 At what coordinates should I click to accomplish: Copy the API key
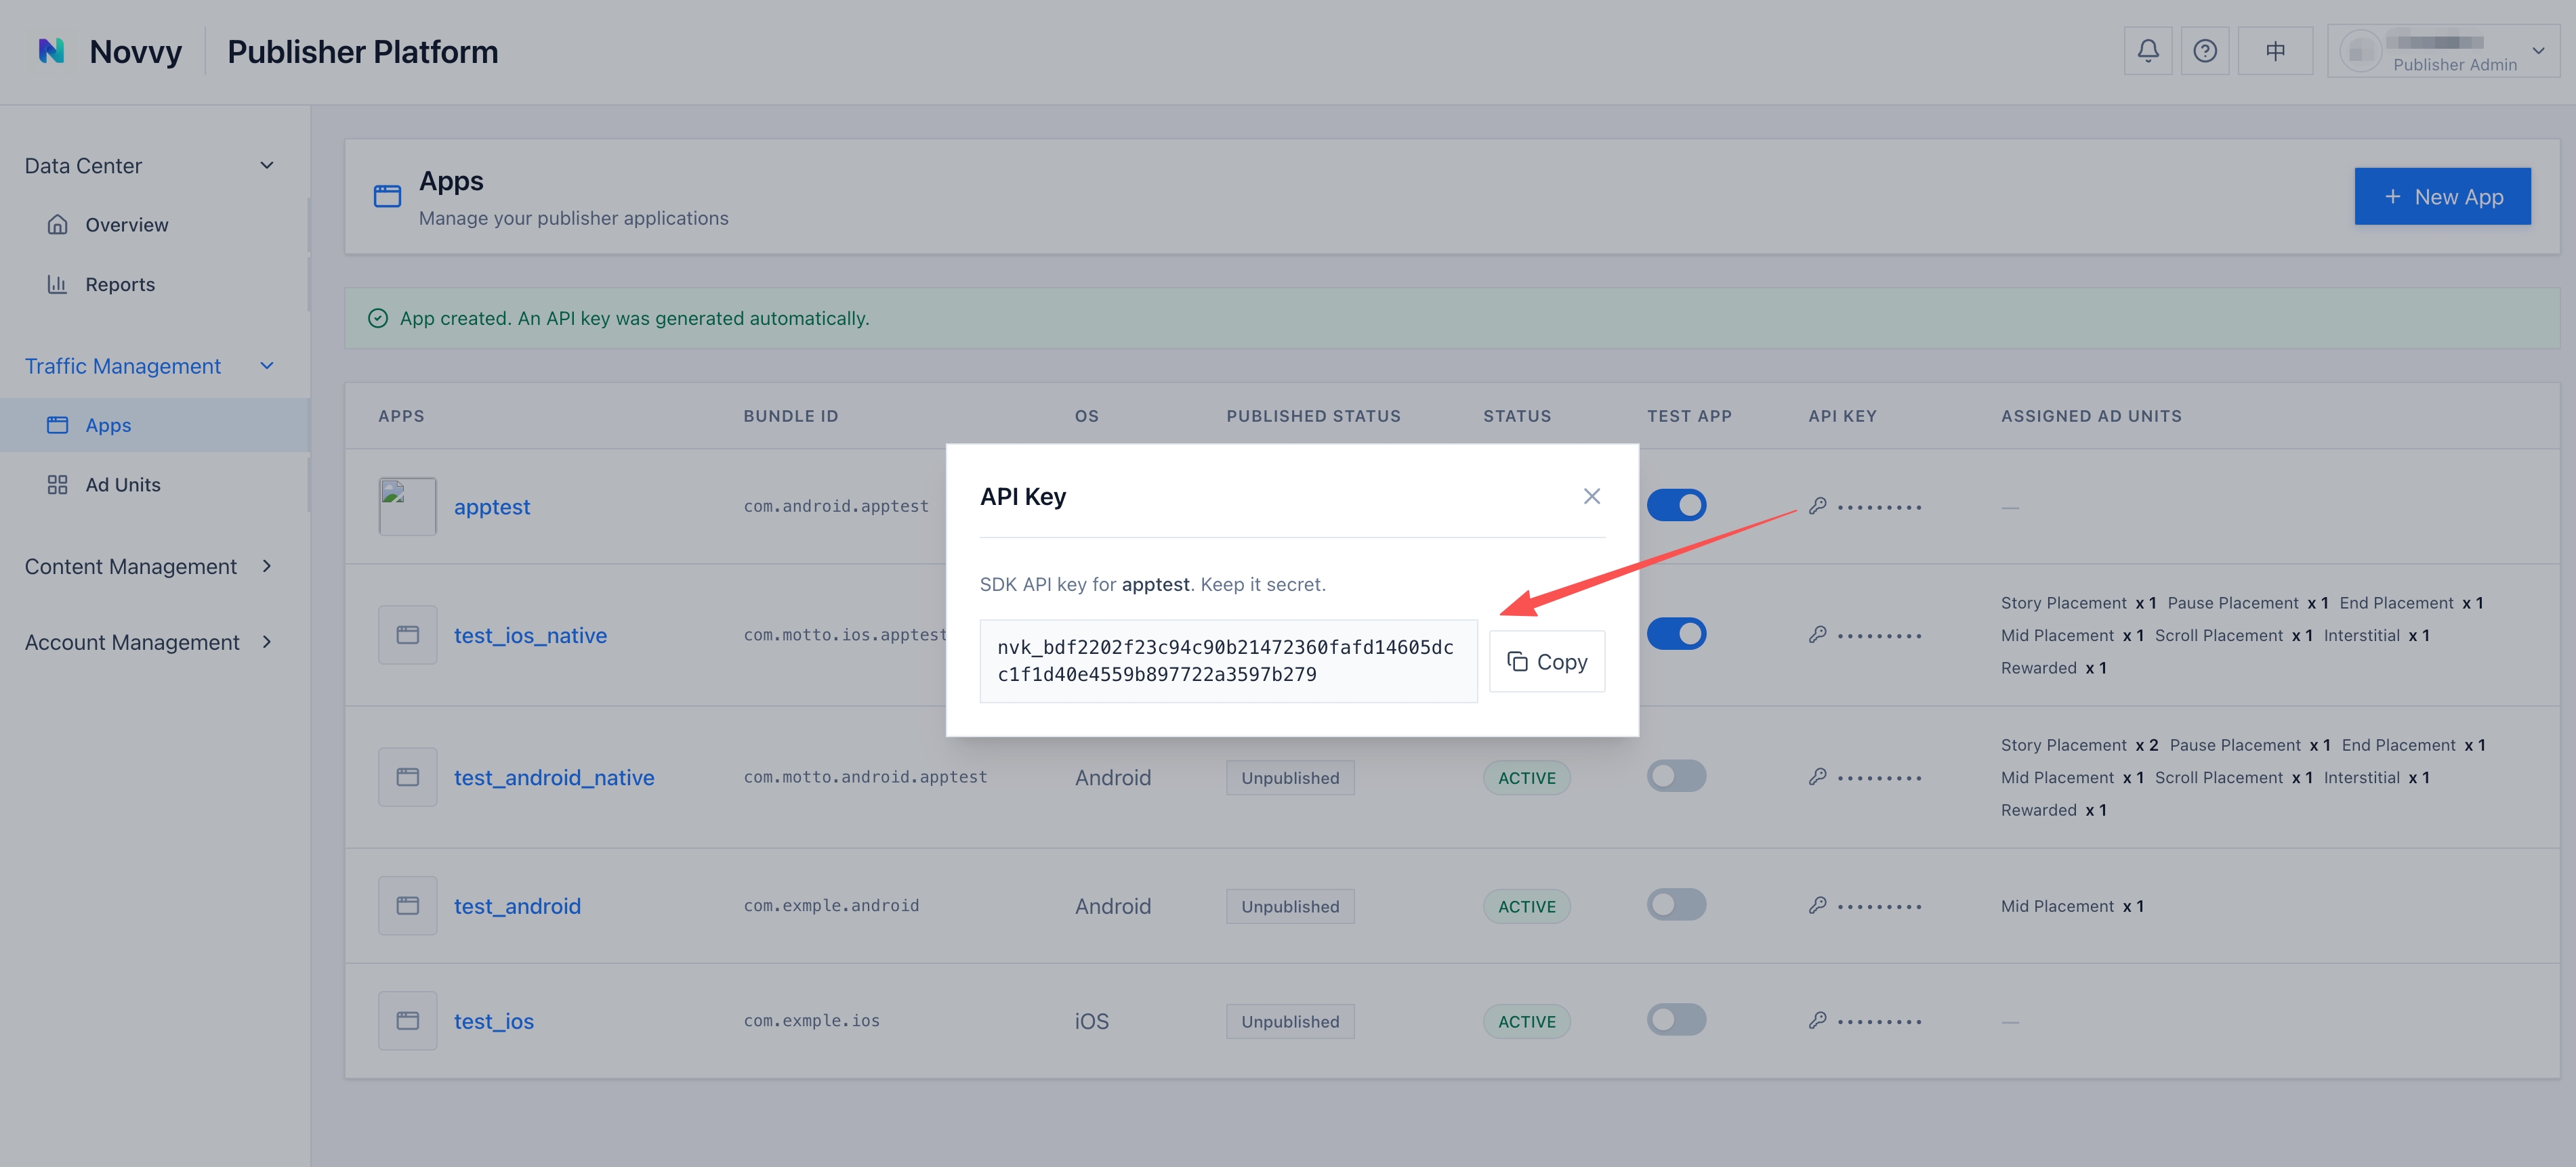click(1546, 661)
